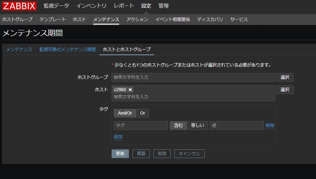Switch to 監視対象のメンテナンス期間 tab
The width and height of the screenshot is (316, 179).
click(x=67, y=50)
